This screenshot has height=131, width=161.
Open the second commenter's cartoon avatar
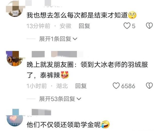click(14, 59)
